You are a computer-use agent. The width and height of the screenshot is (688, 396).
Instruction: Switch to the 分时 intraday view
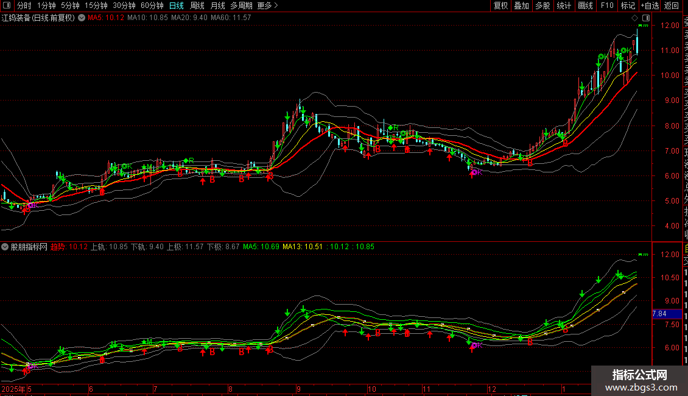24,5
